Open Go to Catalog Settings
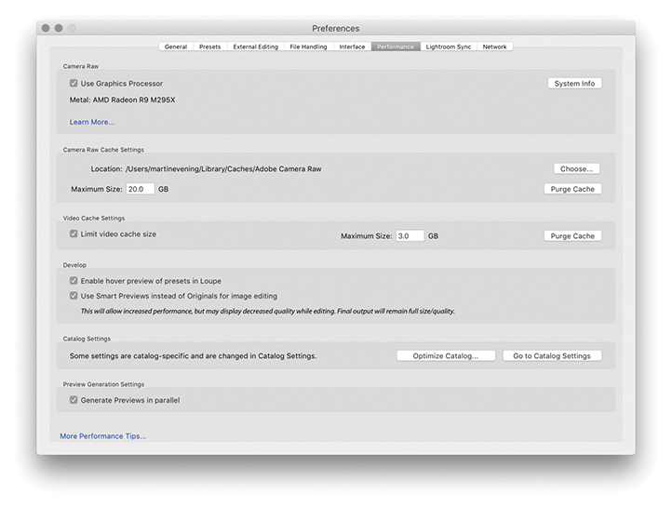672x507 pixels. click(x=552, y=355)
